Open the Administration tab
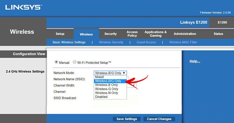234x123 pixels. tap(185, 34)
